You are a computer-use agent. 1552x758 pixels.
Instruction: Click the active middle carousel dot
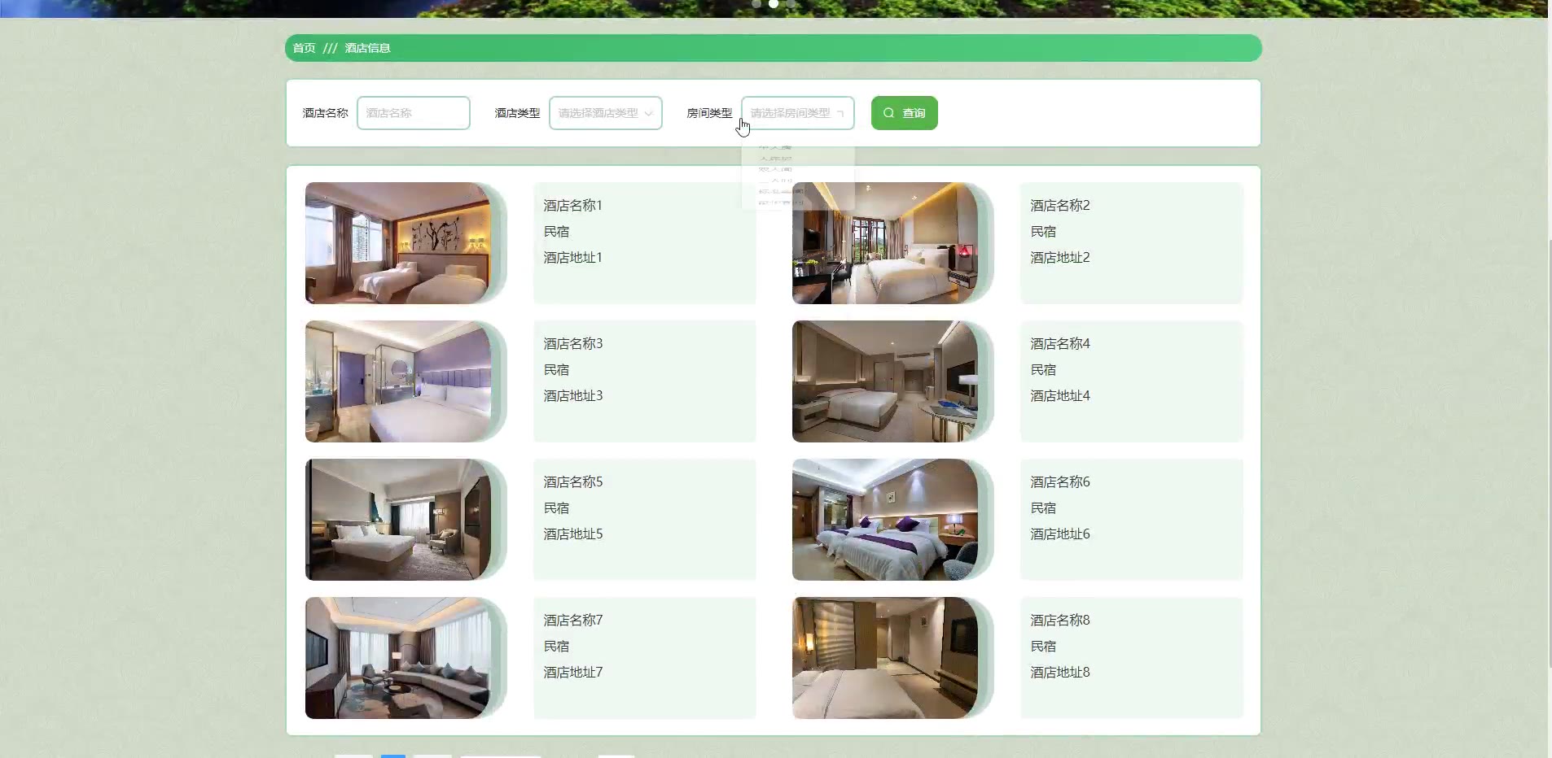774,3
